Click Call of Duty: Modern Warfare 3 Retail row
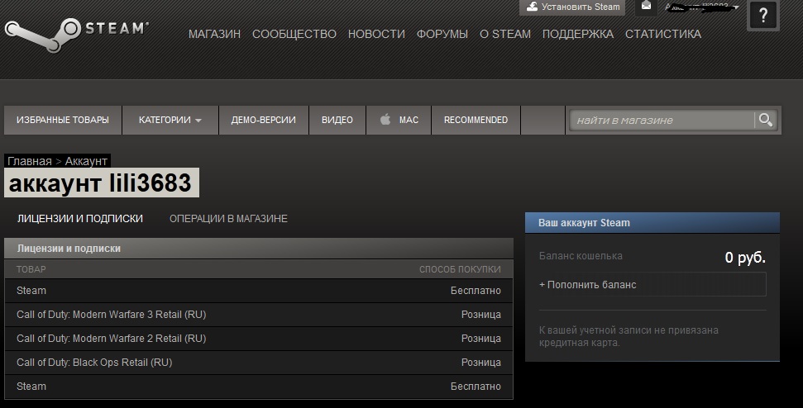 pyautogui.click(x=259, y=315)
